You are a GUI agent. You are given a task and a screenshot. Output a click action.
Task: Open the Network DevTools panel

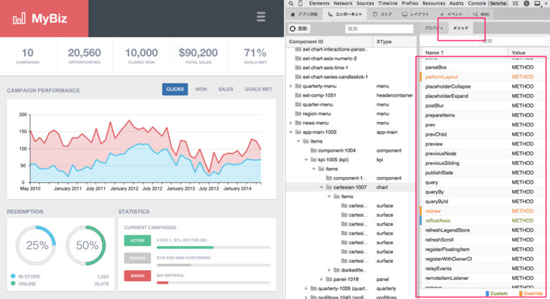tap(343, 3)
